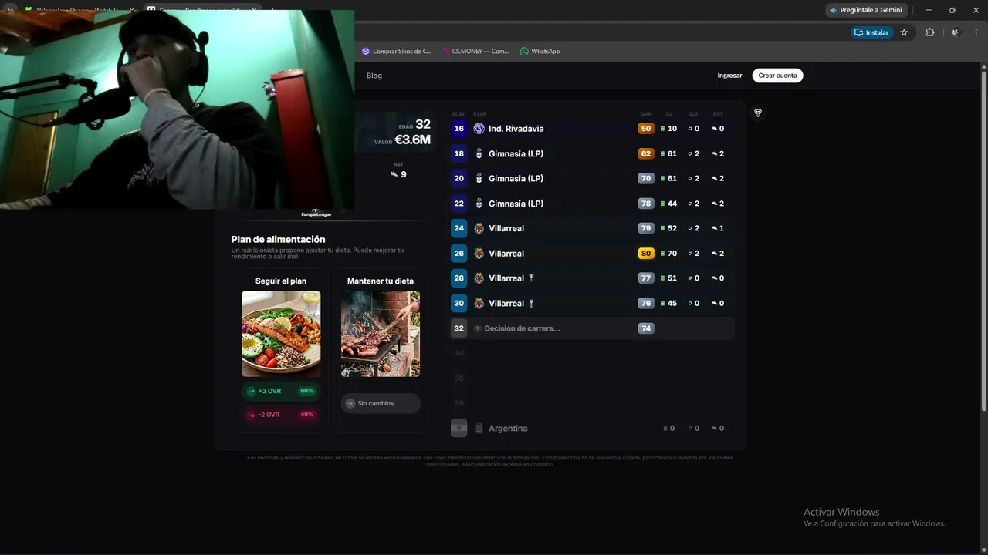Click the OVR 74 badge

click(x=646, y=328)
